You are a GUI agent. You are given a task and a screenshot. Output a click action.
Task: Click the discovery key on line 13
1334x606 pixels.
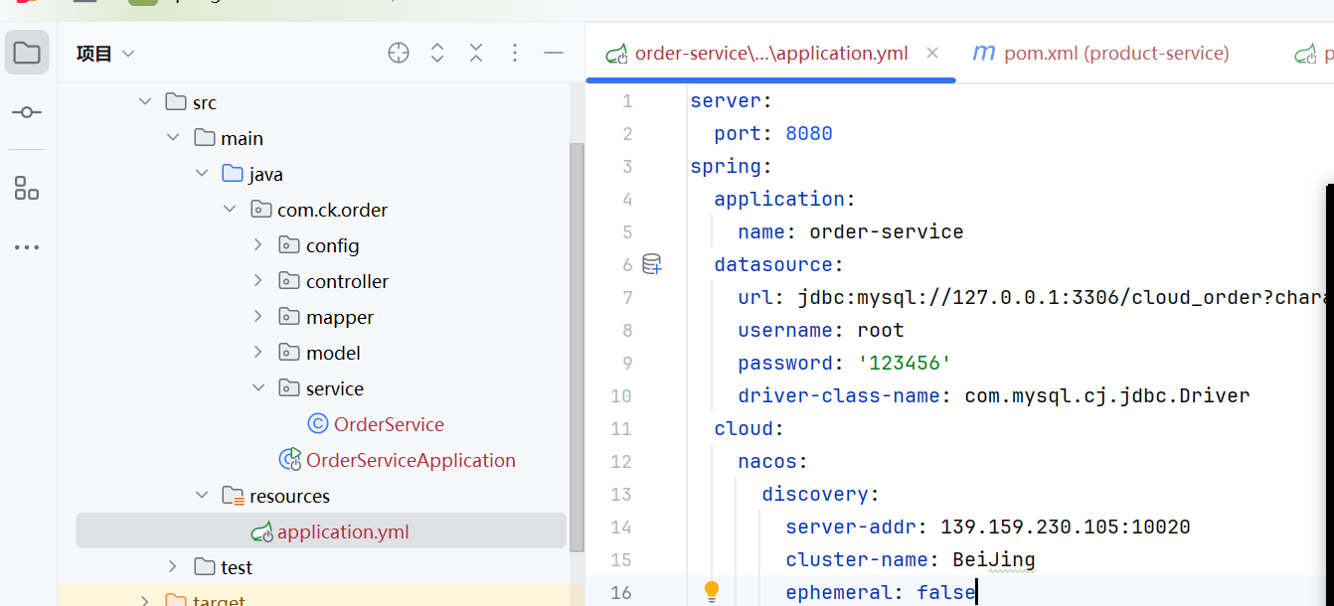point(815,494)
